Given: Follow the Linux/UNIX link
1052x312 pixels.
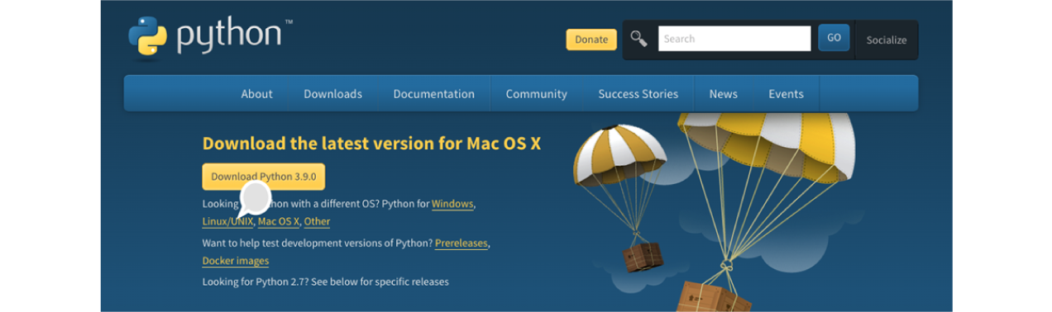Looking at the screenshot, I should click(227, 222).
